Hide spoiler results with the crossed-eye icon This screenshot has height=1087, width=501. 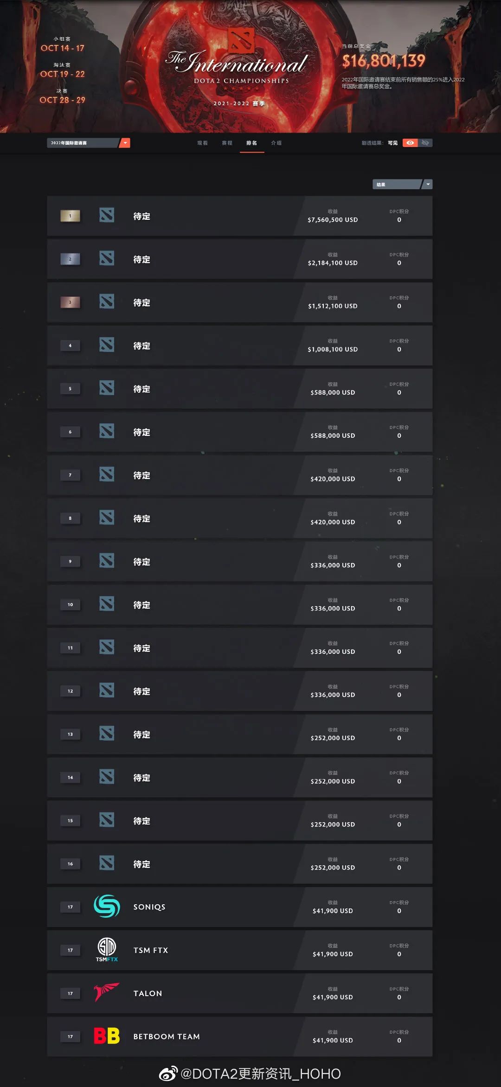[x=425, y=143]
